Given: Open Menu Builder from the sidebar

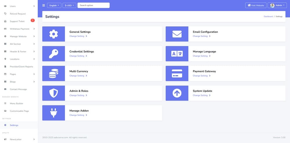Looking at the screenshot, I should coord(16,103).
